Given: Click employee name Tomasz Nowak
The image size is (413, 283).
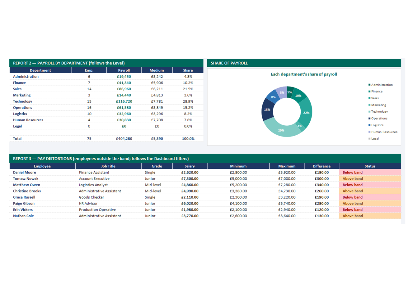Looking at the screenshot, I should click(26, 179).
